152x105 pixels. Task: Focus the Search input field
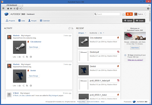pos(107,14)
